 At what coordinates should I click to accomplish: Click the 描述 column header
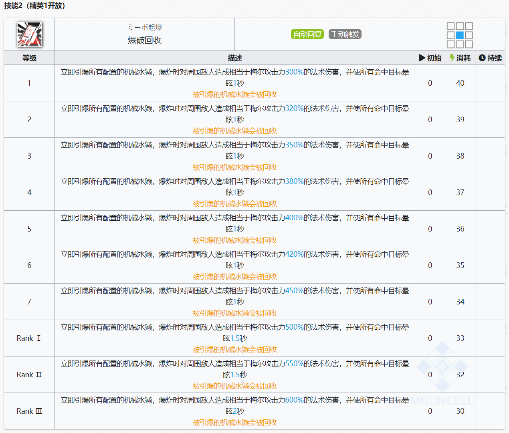tap(235, 58)
